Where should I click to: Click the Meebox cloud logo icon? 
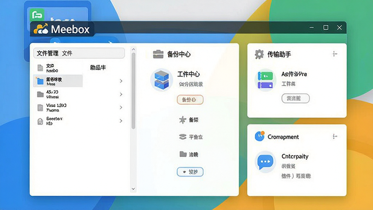[x=41, y=29]
